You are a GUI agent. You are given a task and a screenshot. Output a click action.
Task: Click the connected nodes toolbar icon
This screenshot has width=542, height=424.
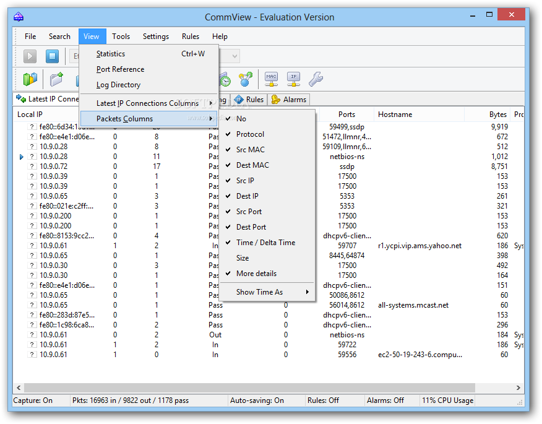[246, 79]
